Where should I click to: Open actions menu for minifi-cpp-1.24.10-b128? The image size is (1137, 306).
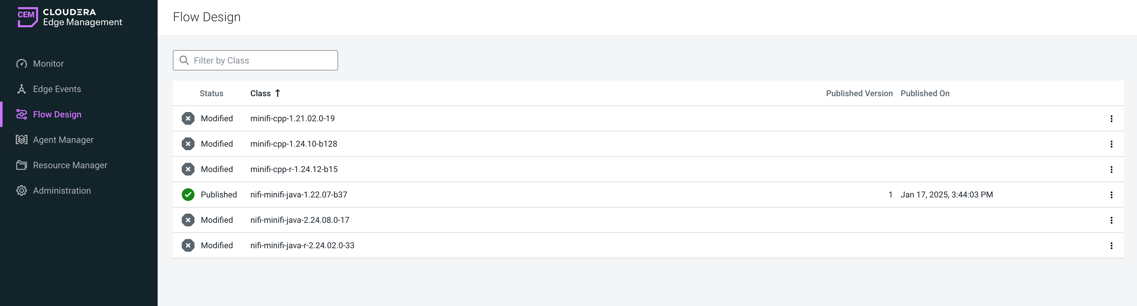1111,144
